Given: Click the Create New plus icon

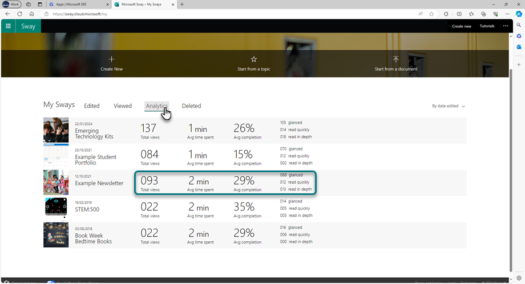Looking at the screenshot, I should click(x=111, y=59).
